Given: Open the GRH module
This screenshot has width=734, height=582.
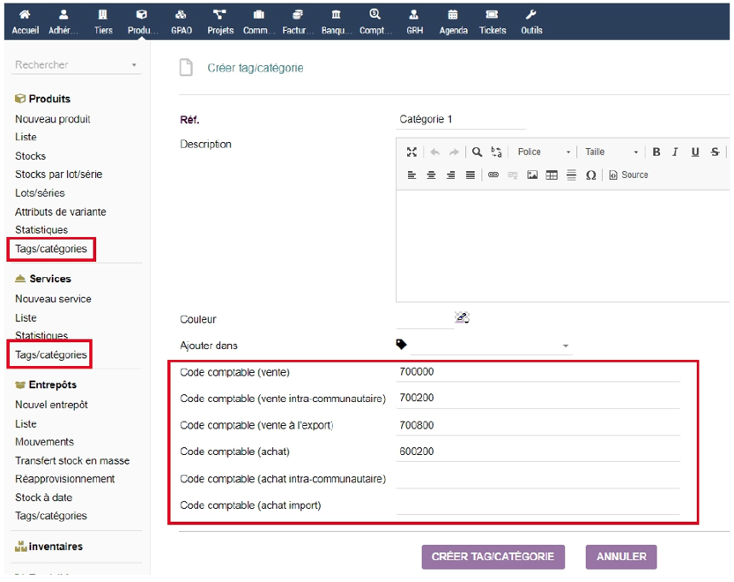Looking at the screenshot, I should pyautogui.click(x=414, y=22).
